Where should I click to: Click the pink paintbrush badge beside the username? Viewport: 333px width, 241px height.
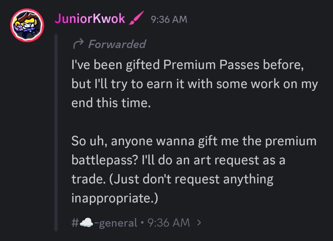(137, 18)
